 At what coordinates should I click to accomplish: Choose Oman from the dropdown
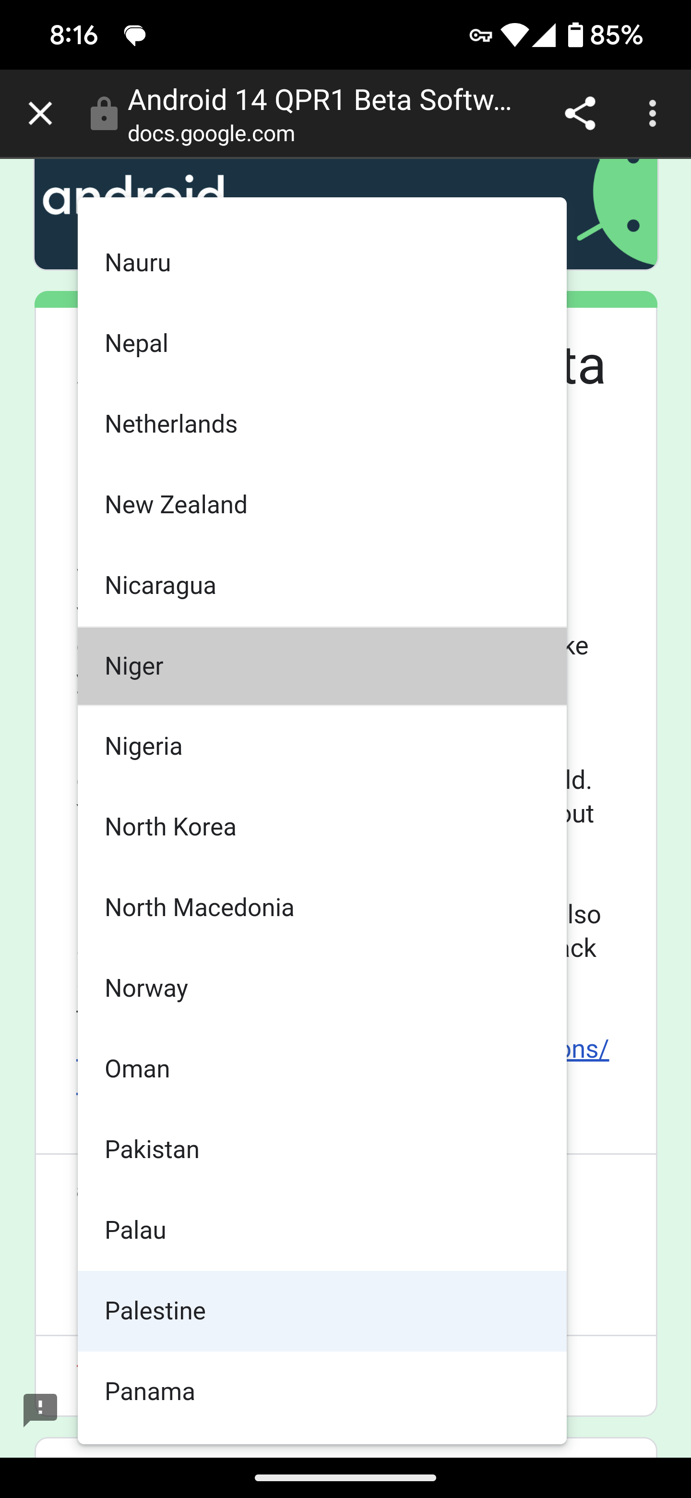pyautogui.click(x=322, y=1069)
